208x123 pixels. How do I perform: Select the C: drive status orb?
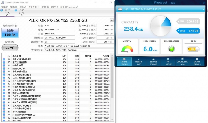(x=2, y=10)
